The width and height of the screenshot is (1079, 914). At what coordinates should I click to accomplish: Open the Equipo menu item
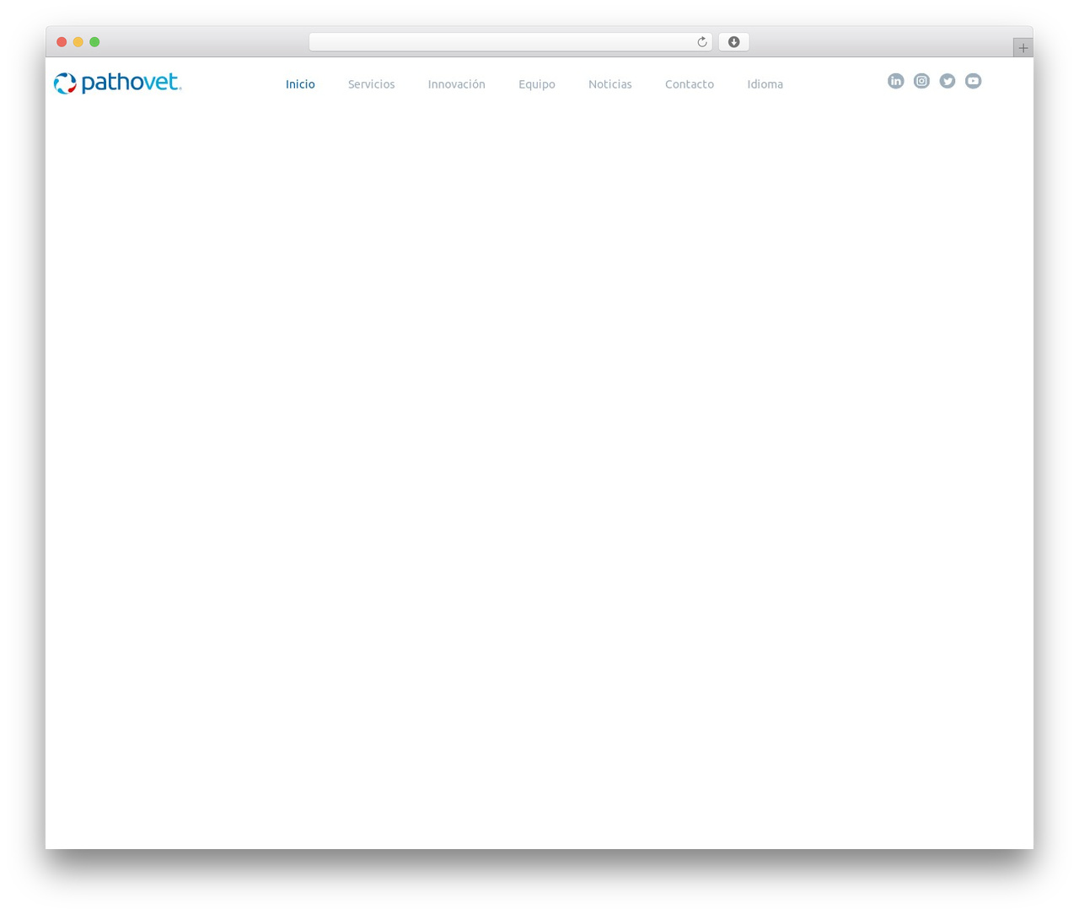(536, 84)
